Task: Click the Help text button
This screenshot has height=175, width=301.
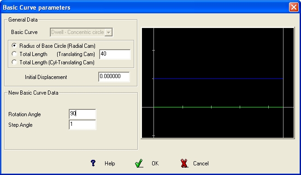Action: coord(110,164)
